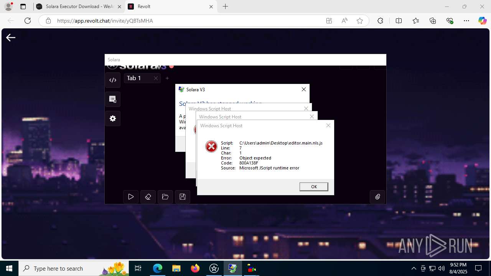The height and width of the screenshot is (276, 491).
Task: Click the taskbar search box
Action: 74,268
